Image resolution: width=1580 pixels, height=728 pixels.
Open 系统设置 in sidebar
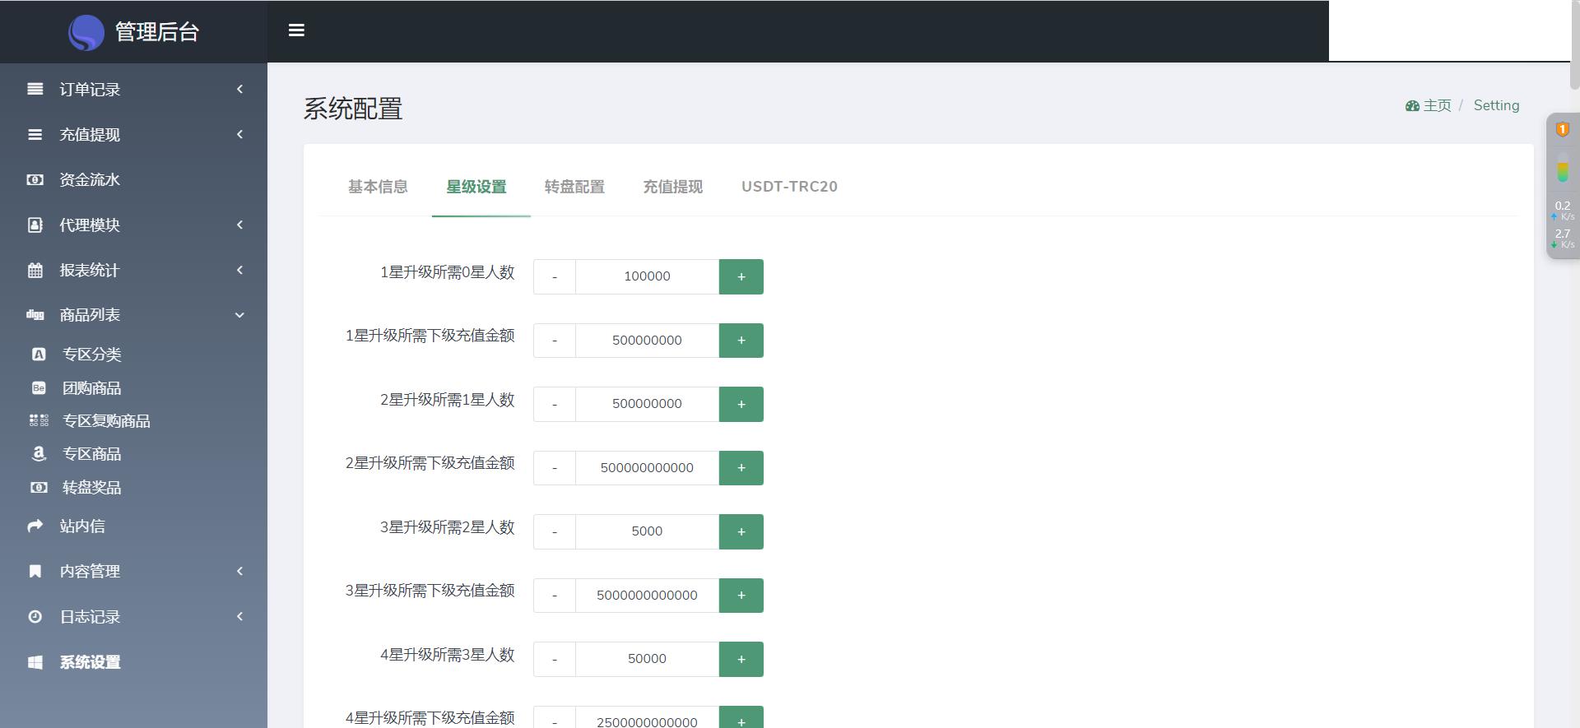click(90, 662)
